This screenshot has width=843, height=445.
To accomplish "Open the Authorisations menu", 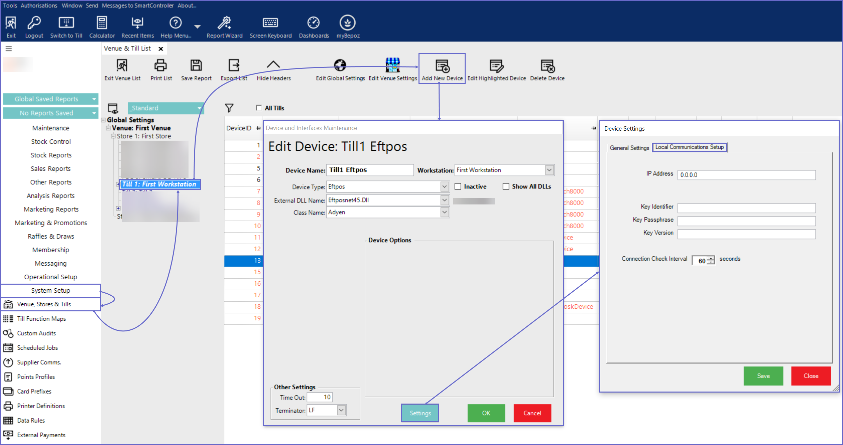I will tap(39, 5).
